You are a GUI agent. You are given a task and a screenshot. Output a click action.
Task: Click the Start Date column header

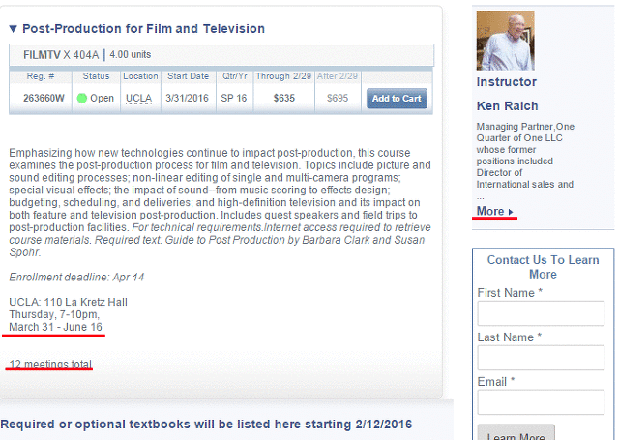(188, 76)
